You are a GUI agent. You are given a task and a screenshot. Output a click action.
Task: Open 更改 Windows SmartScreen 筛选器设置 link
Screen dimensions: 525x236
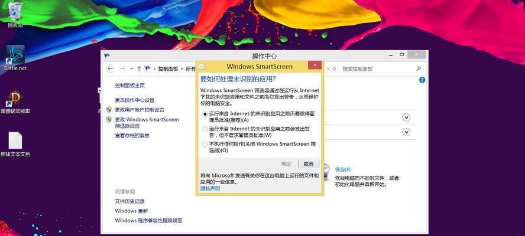[147, 123]
